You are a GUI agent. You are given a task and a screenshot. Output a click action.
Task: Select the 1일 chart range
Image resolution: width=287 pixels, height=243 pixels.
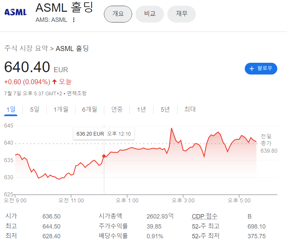point(11,109)
